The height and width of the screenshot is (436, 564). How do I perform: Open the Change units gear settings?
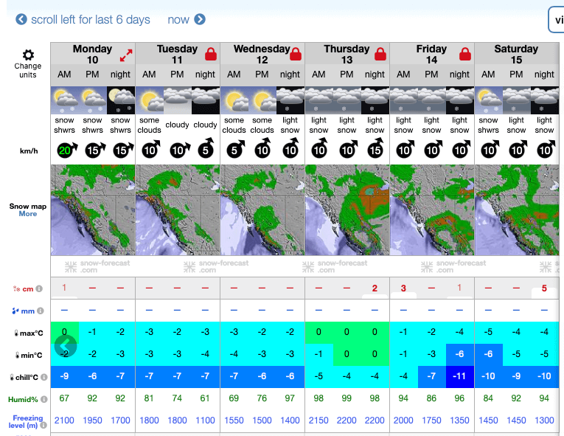[x=28, y=55]
